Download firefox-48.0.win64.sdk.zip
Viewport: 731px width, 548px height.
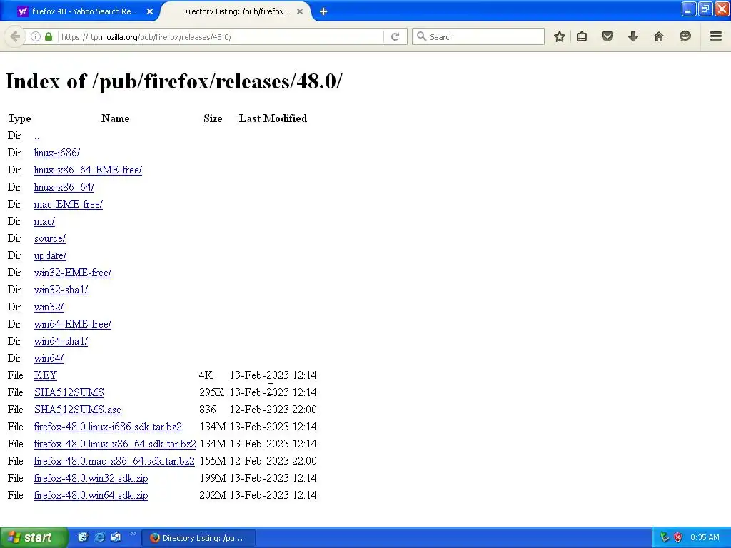tap(91, 495)
